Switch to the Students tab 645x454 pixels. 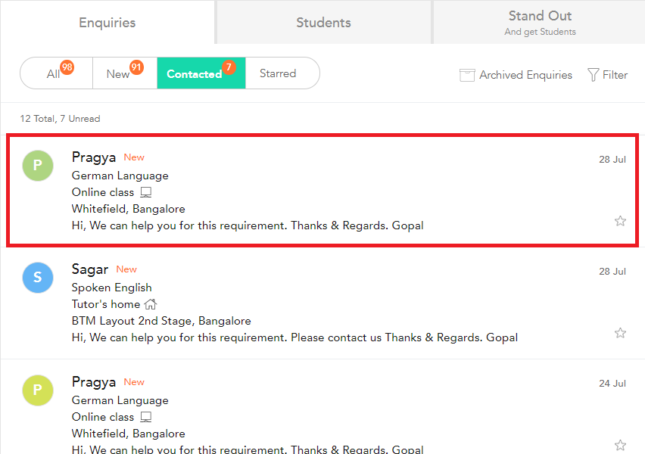[x=323, y=22]
